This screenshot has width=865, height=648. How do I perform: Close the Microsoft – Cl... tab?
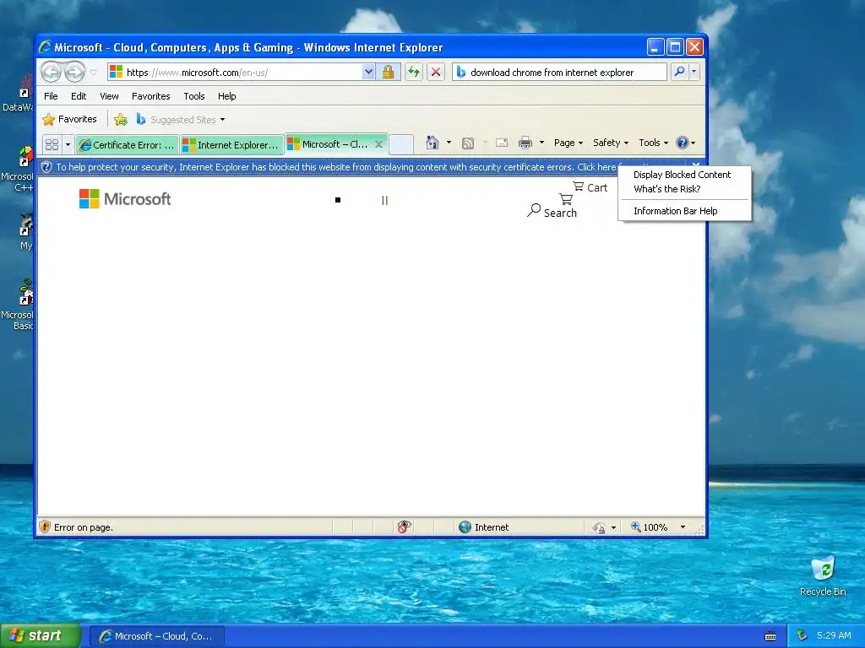click(379, 143)
